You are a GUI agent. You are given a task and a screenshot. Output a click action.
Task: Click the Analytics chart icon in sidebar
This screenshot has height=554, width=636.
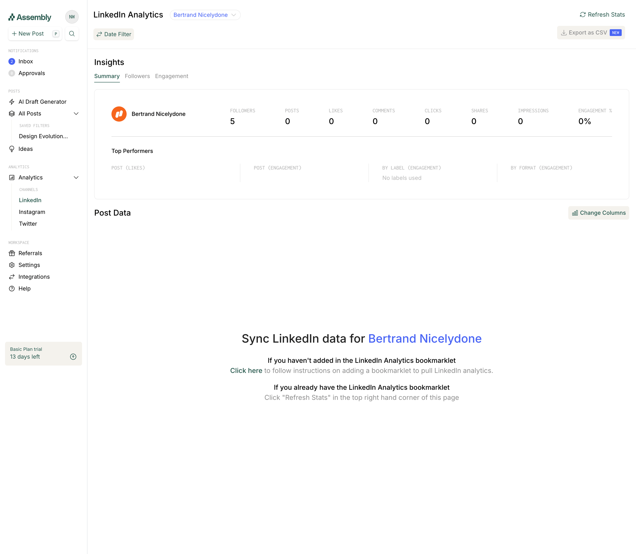coord(12,177)
